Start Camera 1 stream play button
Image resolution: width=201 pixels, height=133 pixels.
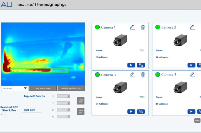click(131, 65)
